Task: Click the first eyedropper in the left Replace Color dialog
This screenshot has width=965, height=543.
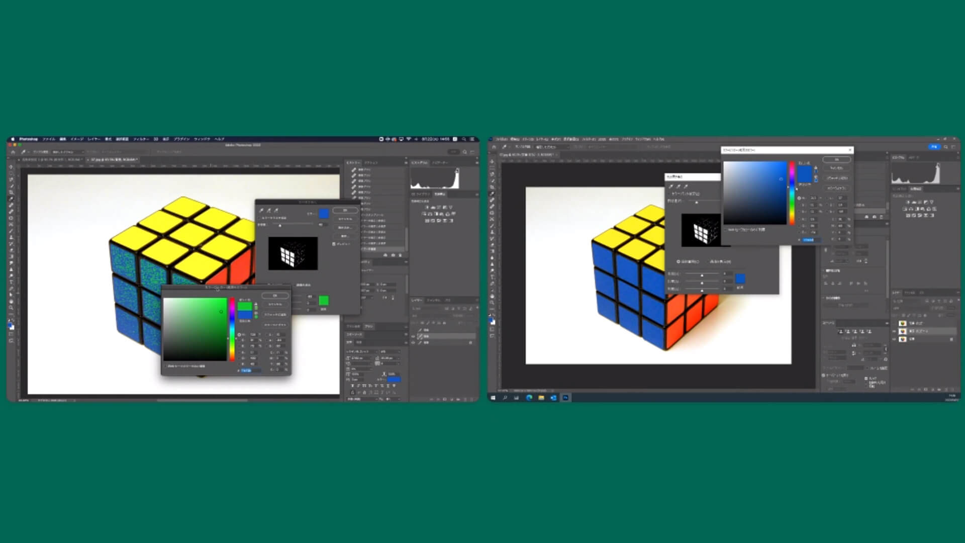Action: (261, 211)
